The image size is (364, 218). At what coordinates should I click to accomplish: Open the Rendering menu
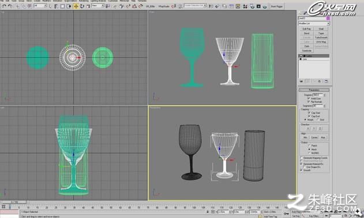[x=83, y=1]
